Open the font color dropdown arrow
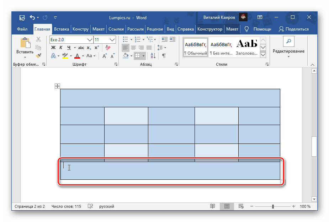Viewport: 329px width, 222px height. point(83,56)
